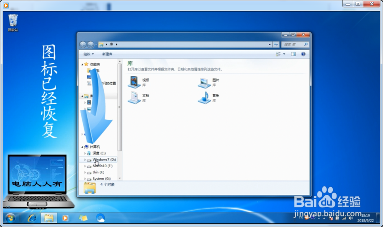Click the Explorer folder taskbar button

point(49,218)
